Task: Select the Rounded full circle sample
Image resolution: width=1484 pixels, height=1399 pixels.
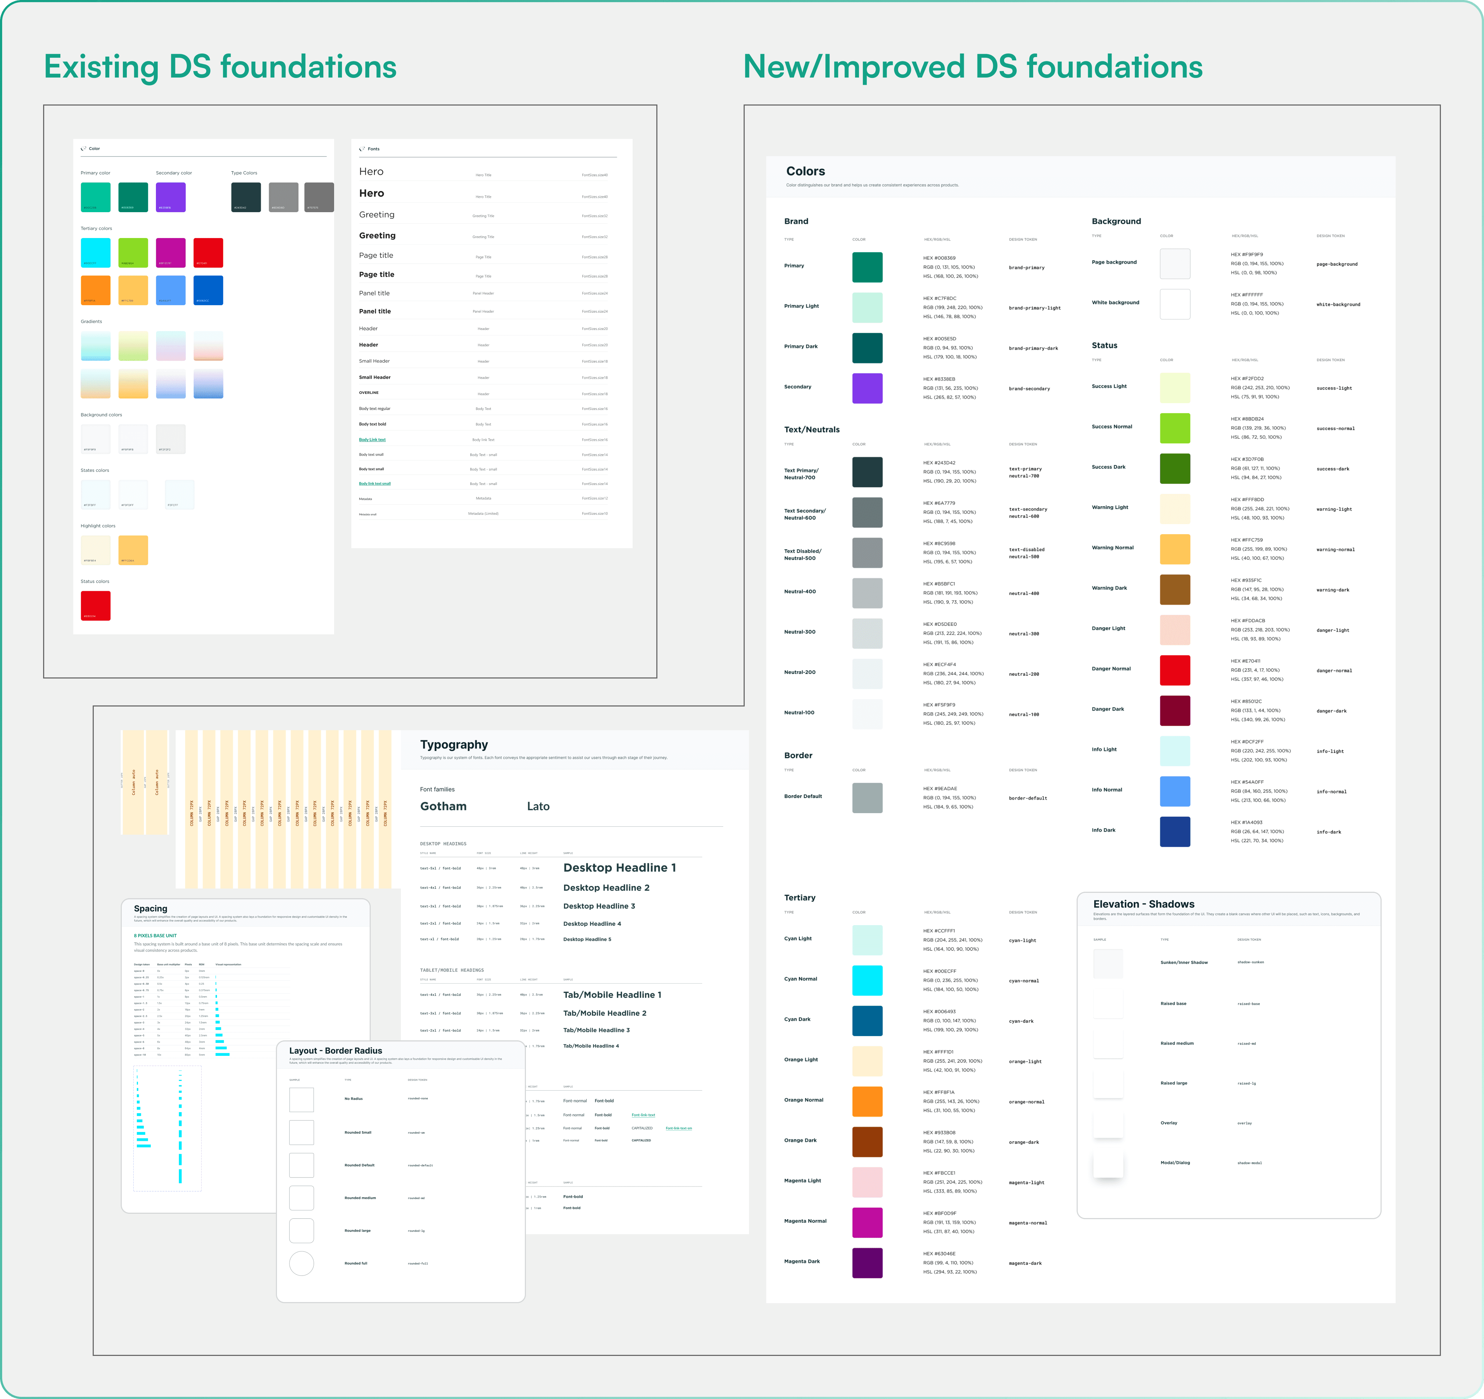Action: tap(301, 1263)
